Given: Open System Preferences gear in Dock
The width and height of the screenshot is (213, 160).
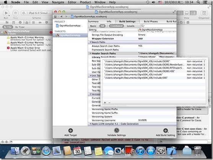Looking at the screenshot, I should [x=161, y=151].
